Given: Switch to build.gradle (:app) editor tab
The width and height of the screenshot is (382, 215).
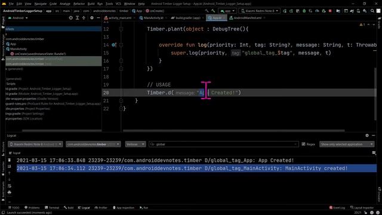Looking at the screenshot, I should [187, 18].
